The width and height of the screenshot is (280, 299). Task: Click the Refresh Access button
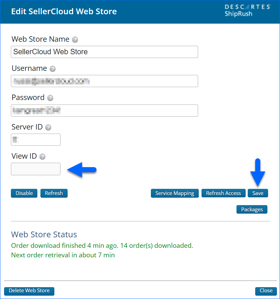coord(223,193)
